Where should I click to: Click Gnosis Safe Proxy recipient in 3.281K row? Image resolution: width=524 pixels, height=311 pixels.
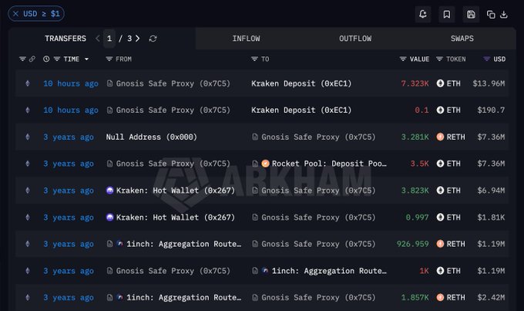318,137
